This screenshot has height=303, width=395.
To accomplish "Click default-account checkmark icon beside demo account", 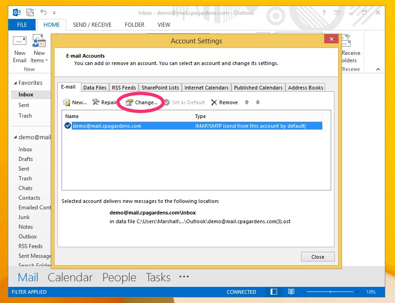I will 68,125.
